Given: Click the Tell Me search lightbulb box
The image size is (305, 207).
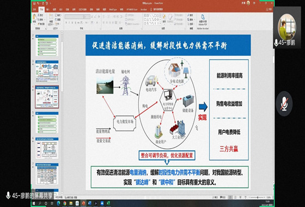Looking at the screenshot, I should 157,9.
